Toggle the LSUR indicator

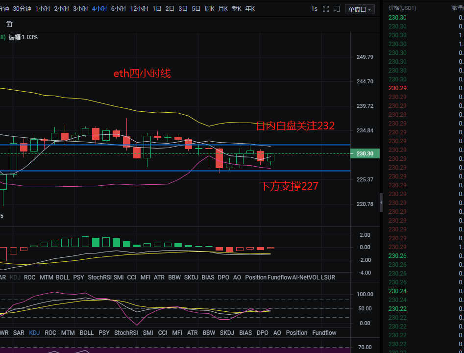pos(328,277)
